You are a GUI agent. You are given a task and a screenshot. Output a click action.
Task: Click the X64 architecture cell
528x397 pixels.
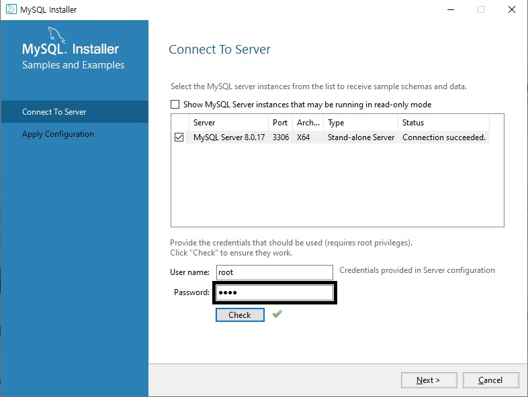click(303, 137)
